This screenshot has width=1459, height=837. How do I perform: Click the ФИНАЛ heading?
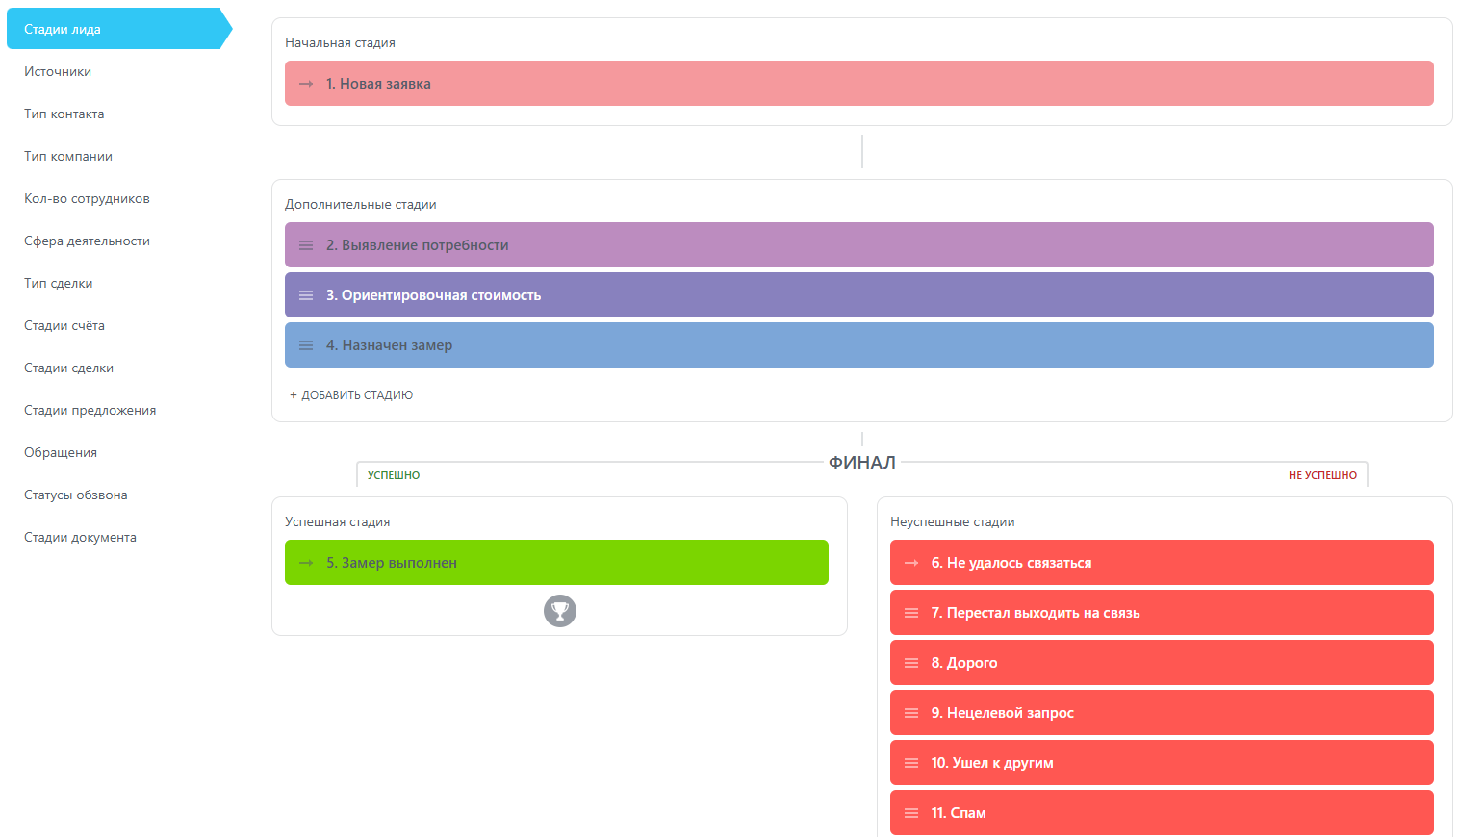click(x=862, y=463)
